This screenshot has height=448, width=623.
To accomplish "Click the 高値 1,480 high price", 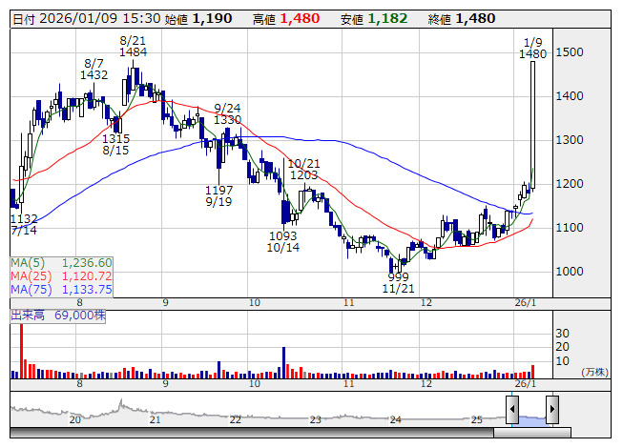I will 286,19.
